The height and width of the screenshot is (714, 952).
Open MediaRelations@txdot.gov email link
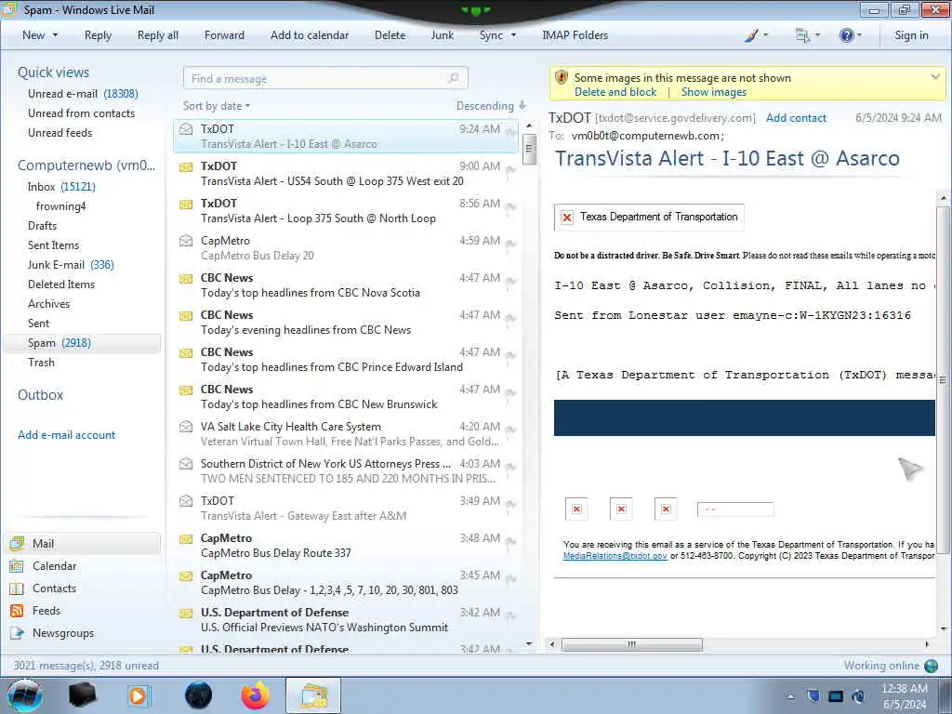615,556
